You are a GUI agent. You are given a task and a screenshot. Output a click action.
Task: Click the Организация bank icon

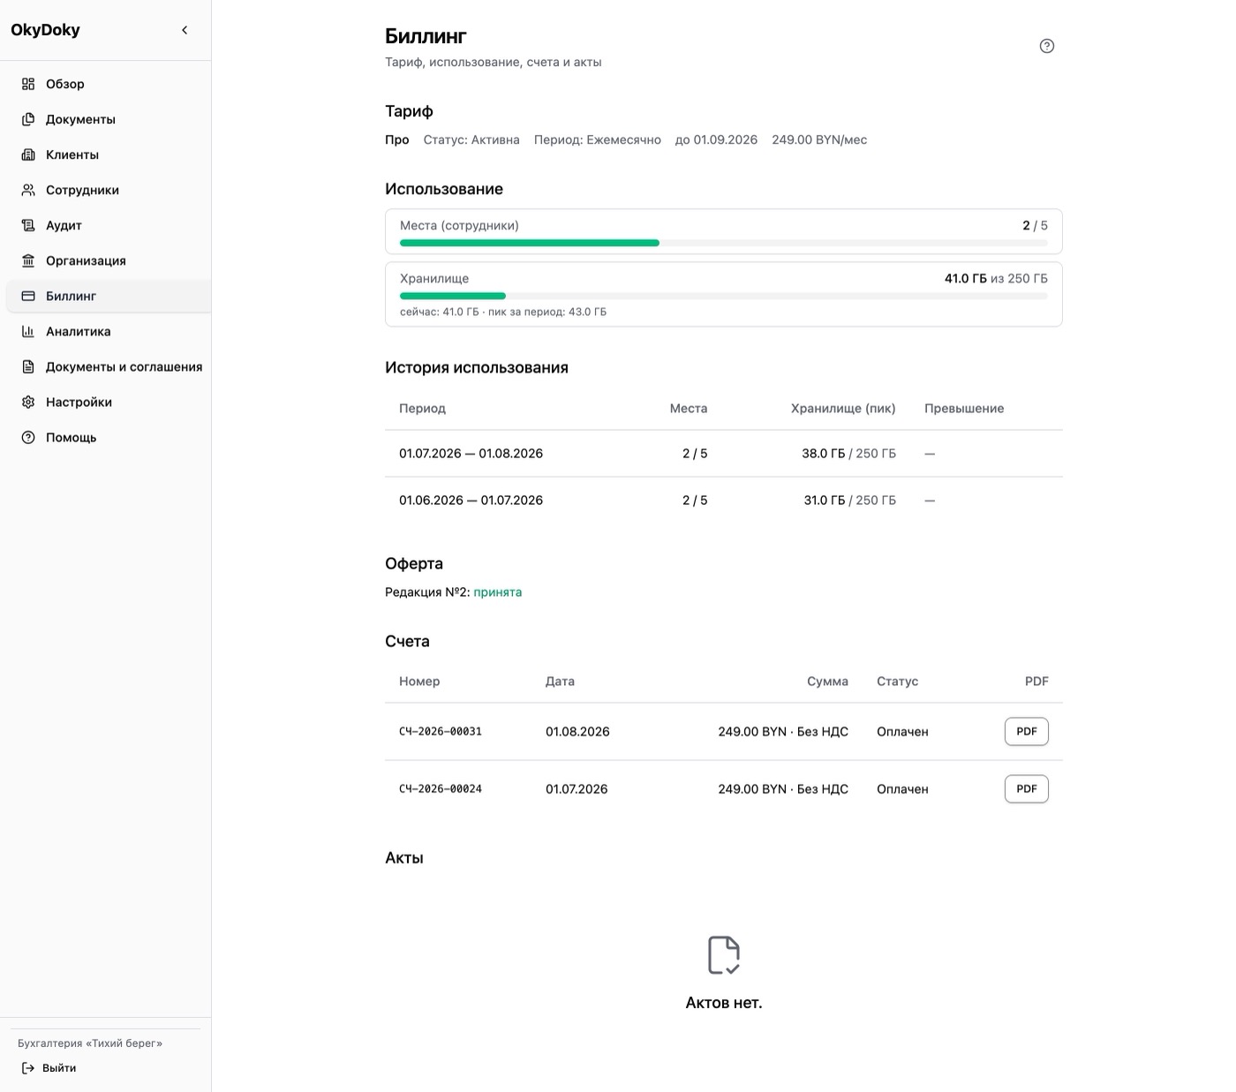pos(28,260)
